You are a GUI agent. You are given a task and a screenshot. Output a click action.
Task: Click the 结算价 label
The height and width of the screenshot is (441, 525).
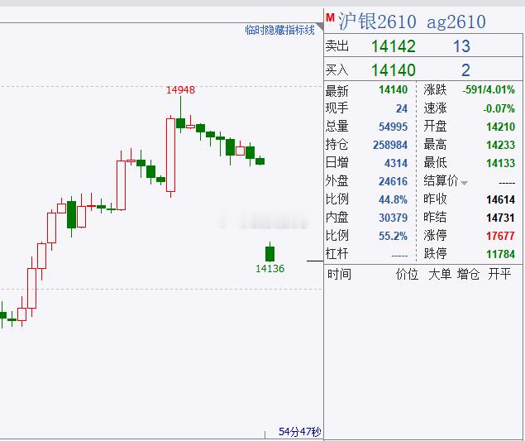441,181
